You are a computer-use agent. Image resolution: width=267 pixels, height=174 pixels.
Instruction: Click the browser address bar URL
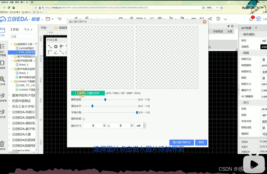96,8
